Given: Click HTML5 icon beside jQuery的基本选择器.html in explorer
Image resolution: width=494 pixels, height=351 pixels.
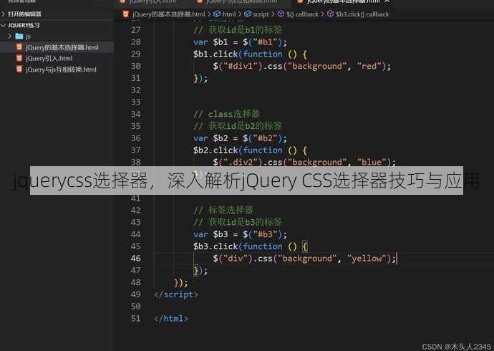Looking at the screenshot, I should pos(19,47).
